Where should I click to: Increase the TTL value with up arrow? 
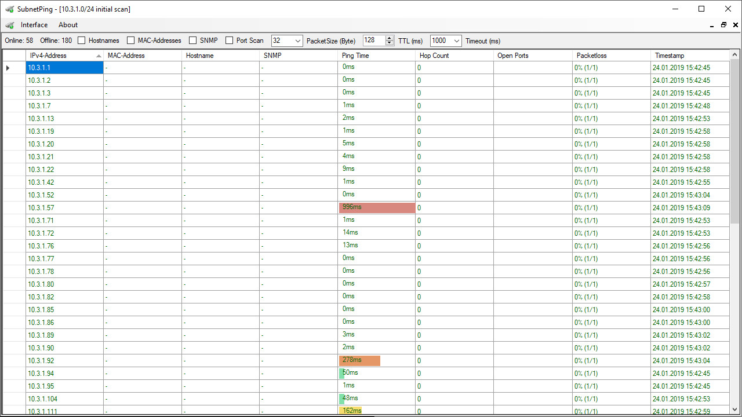pyautogui.click(x=389, y=38)
